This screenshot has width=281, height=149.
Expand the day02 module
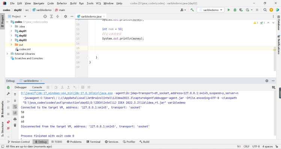(x=11, y=36)
